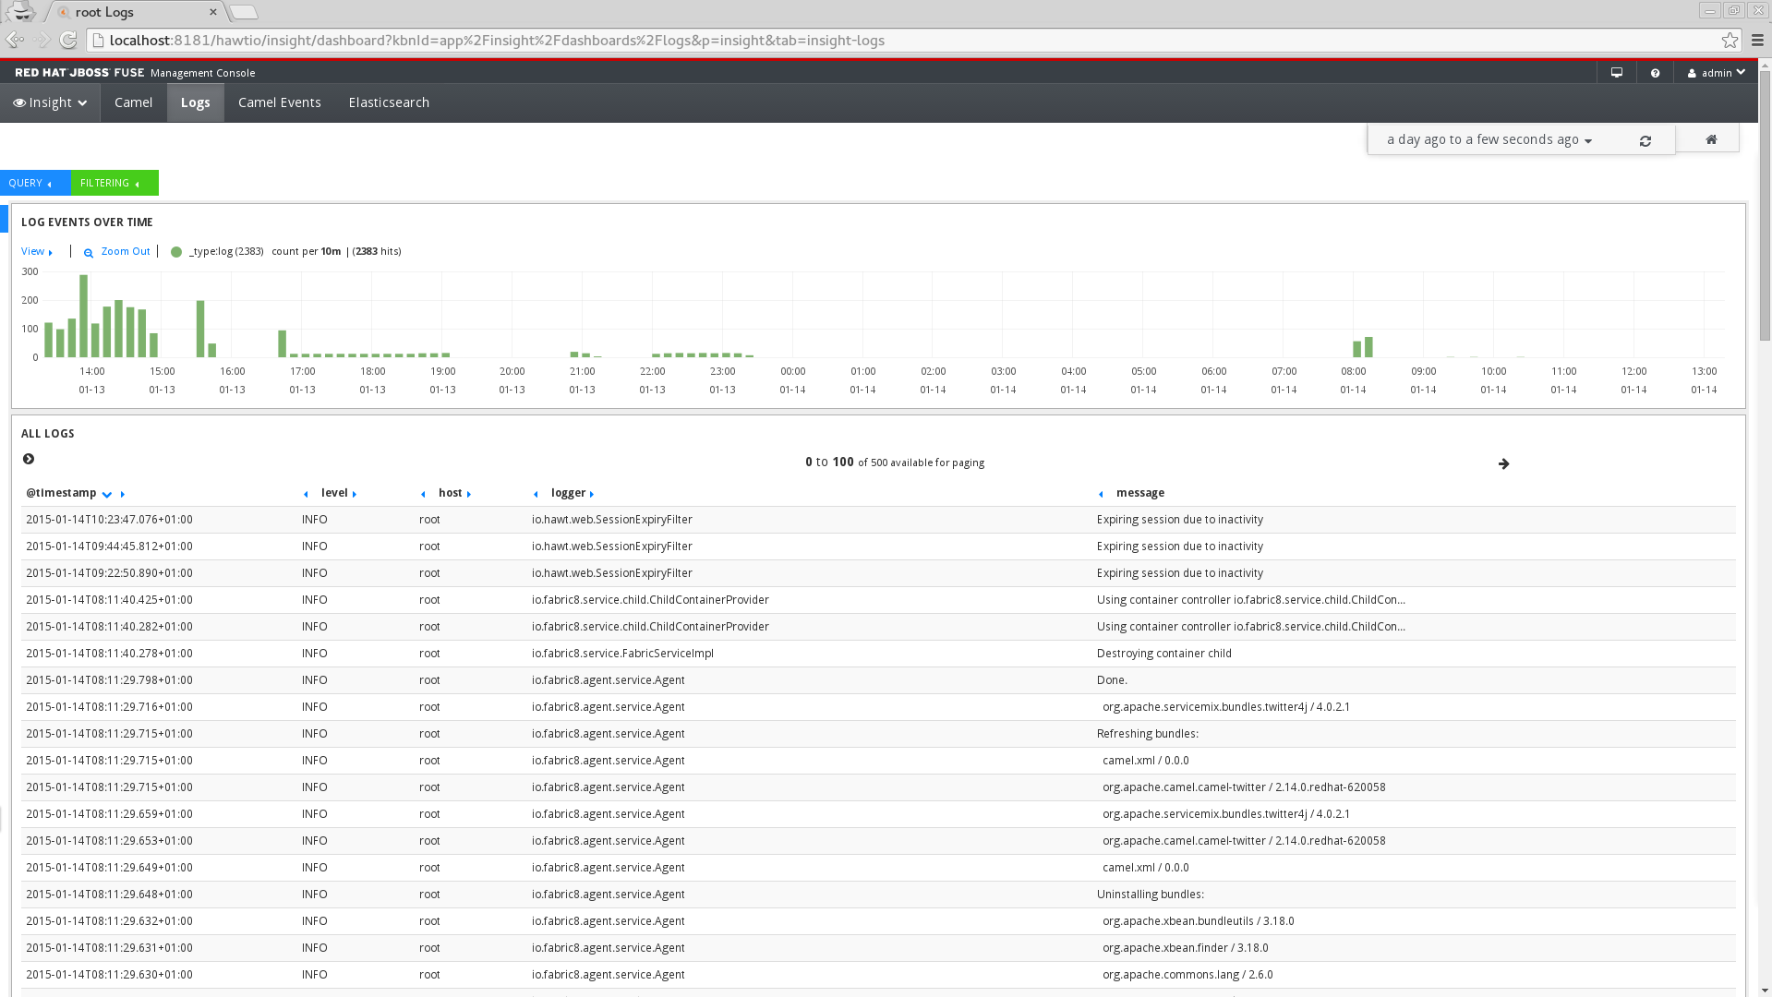Open the help question mark icon

1656,73
